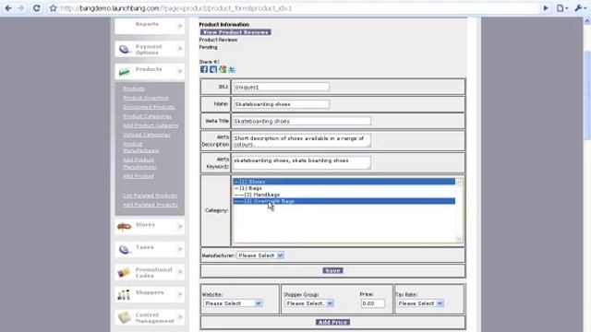Viewport: 591px width, 332px height.
Task: Click the Stores icon in sidebar
Action: [124, 227]
